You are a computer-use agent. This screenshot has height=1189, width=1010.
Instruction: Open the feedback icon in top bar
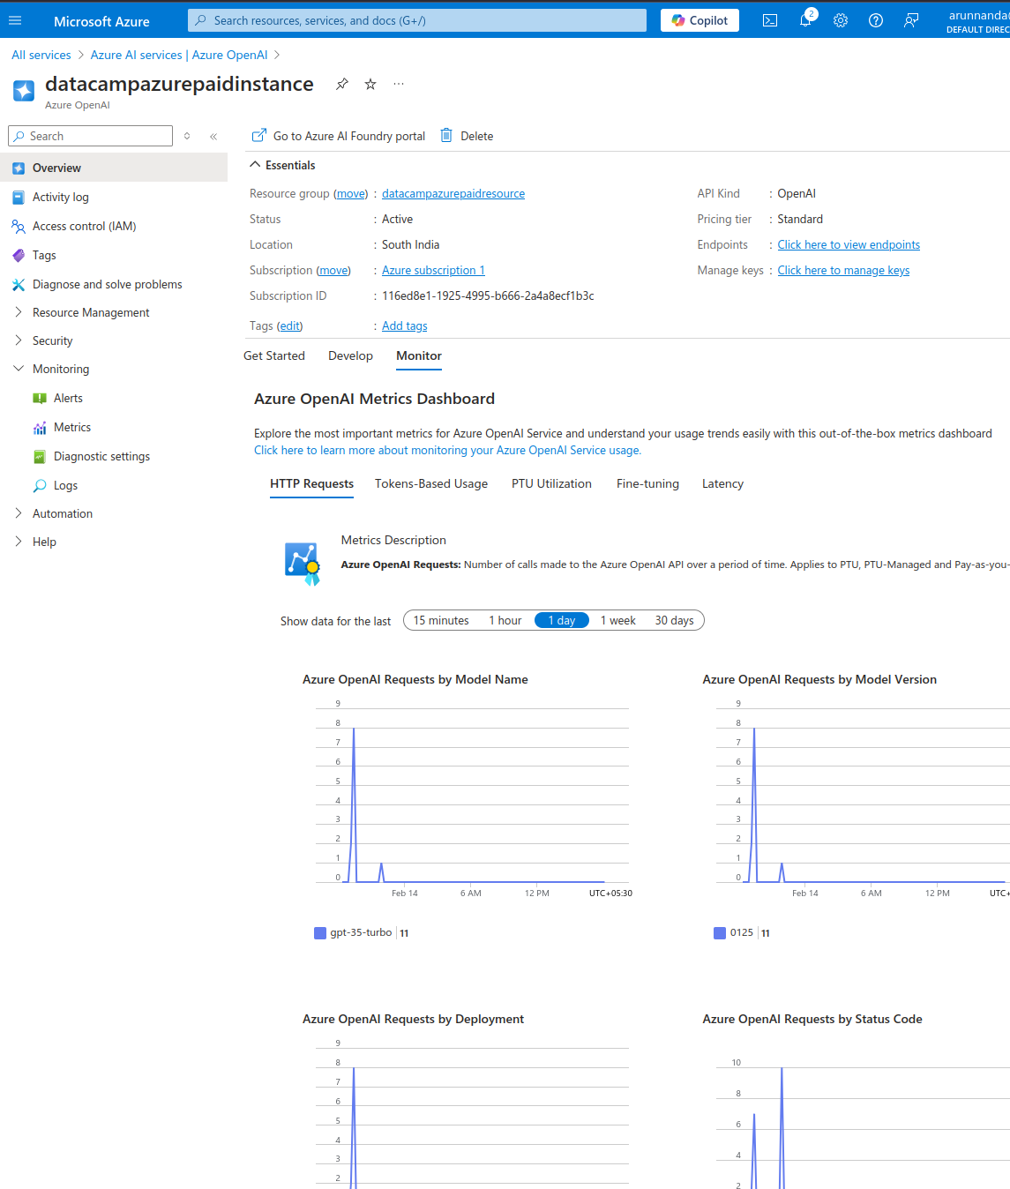911,20
